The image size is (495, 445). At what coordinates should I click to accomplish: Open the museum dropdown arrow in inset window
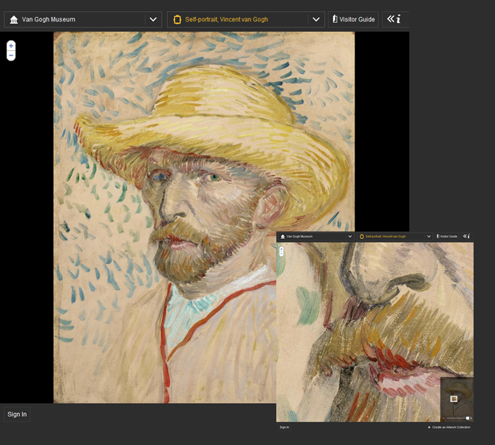point(349,237)
